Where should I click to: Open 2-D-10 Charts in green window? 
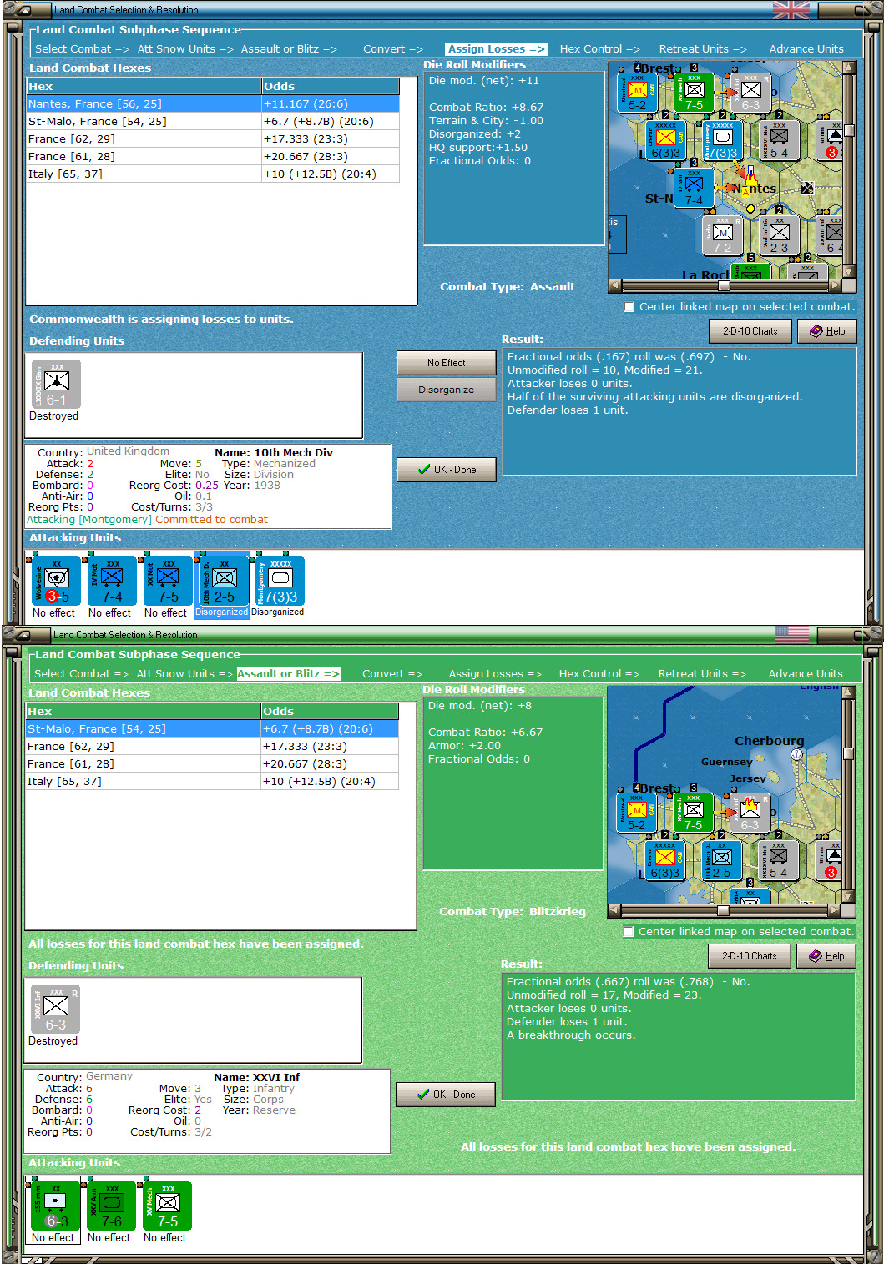click(749, 956)
